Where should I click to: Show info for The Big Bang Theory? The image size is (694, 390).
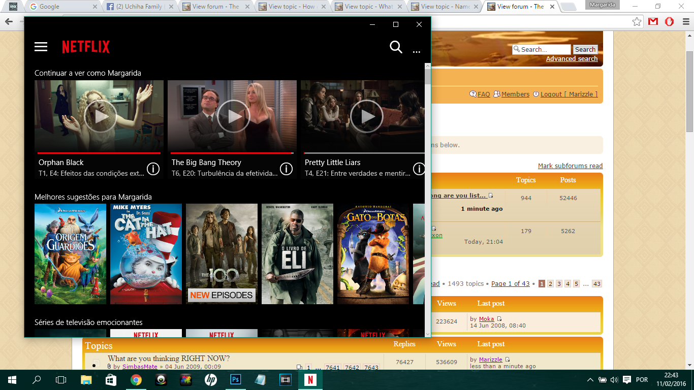(x=286, y=169)
